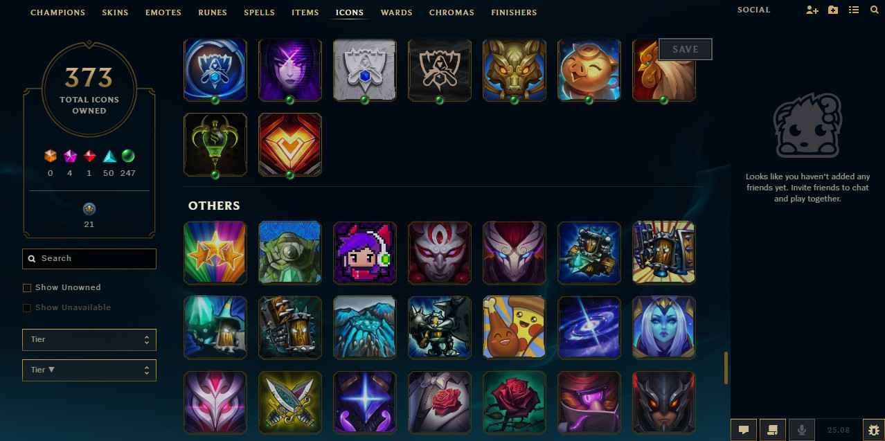Select the spiral galaxy summoner icon
The height and width of the screenshot is (441, 885).
[589, 327]
